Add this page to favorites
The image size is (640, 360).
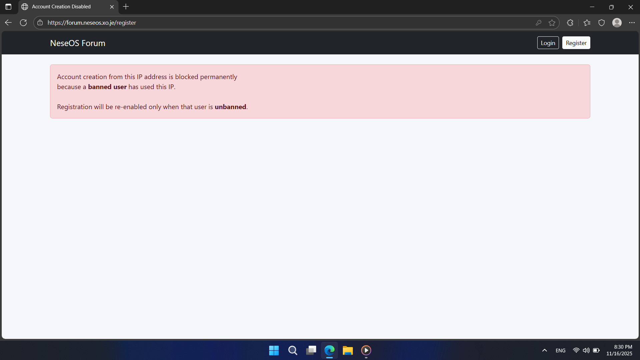point(552,23)
